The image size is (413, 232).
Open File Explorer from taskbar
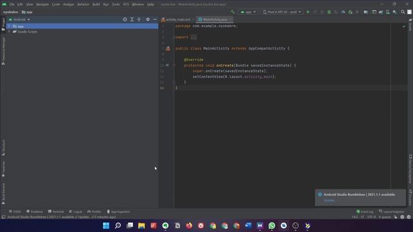pos(141,226)
